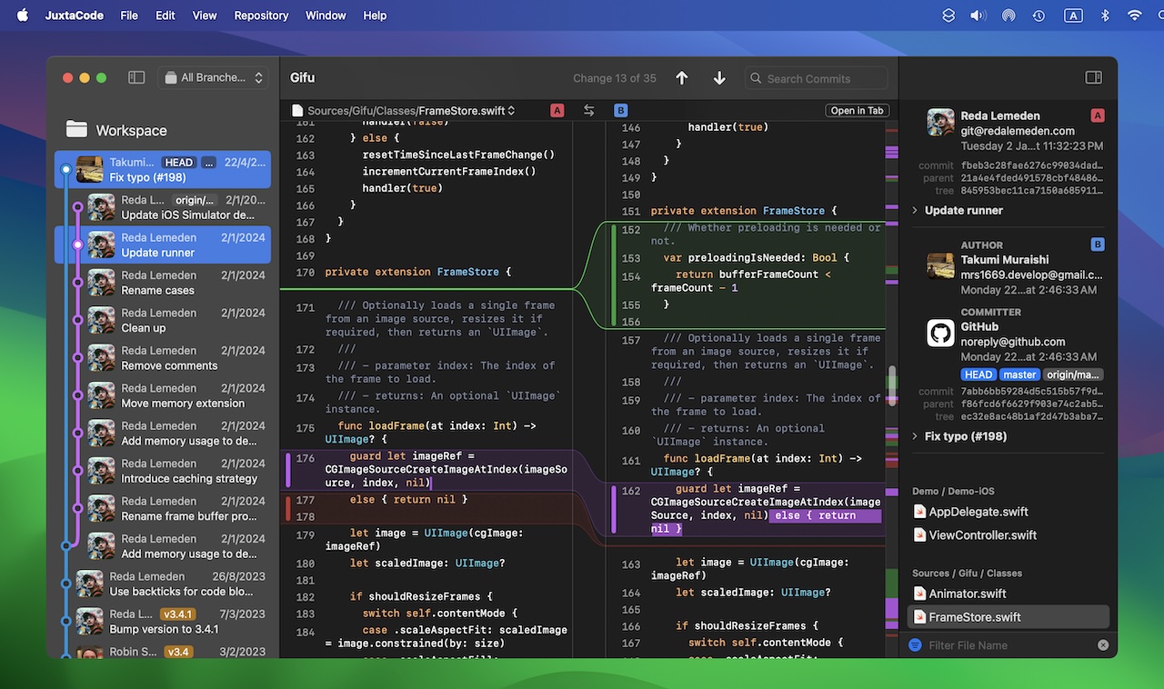Viewport: 1164px width, 689px height.
Task: Open the JuxtaCode application menu
Action: pos(75,15)
